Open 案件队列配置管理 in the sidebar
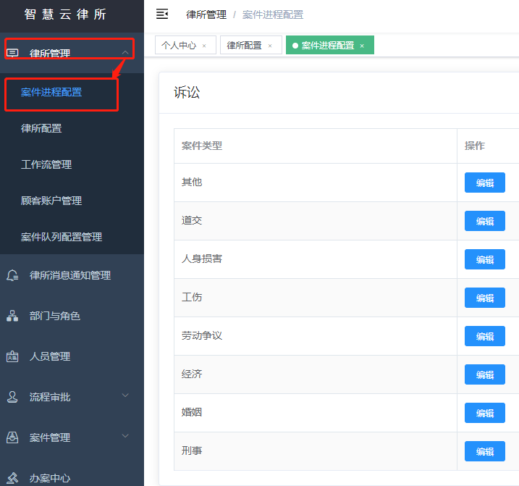 (62, 237)
